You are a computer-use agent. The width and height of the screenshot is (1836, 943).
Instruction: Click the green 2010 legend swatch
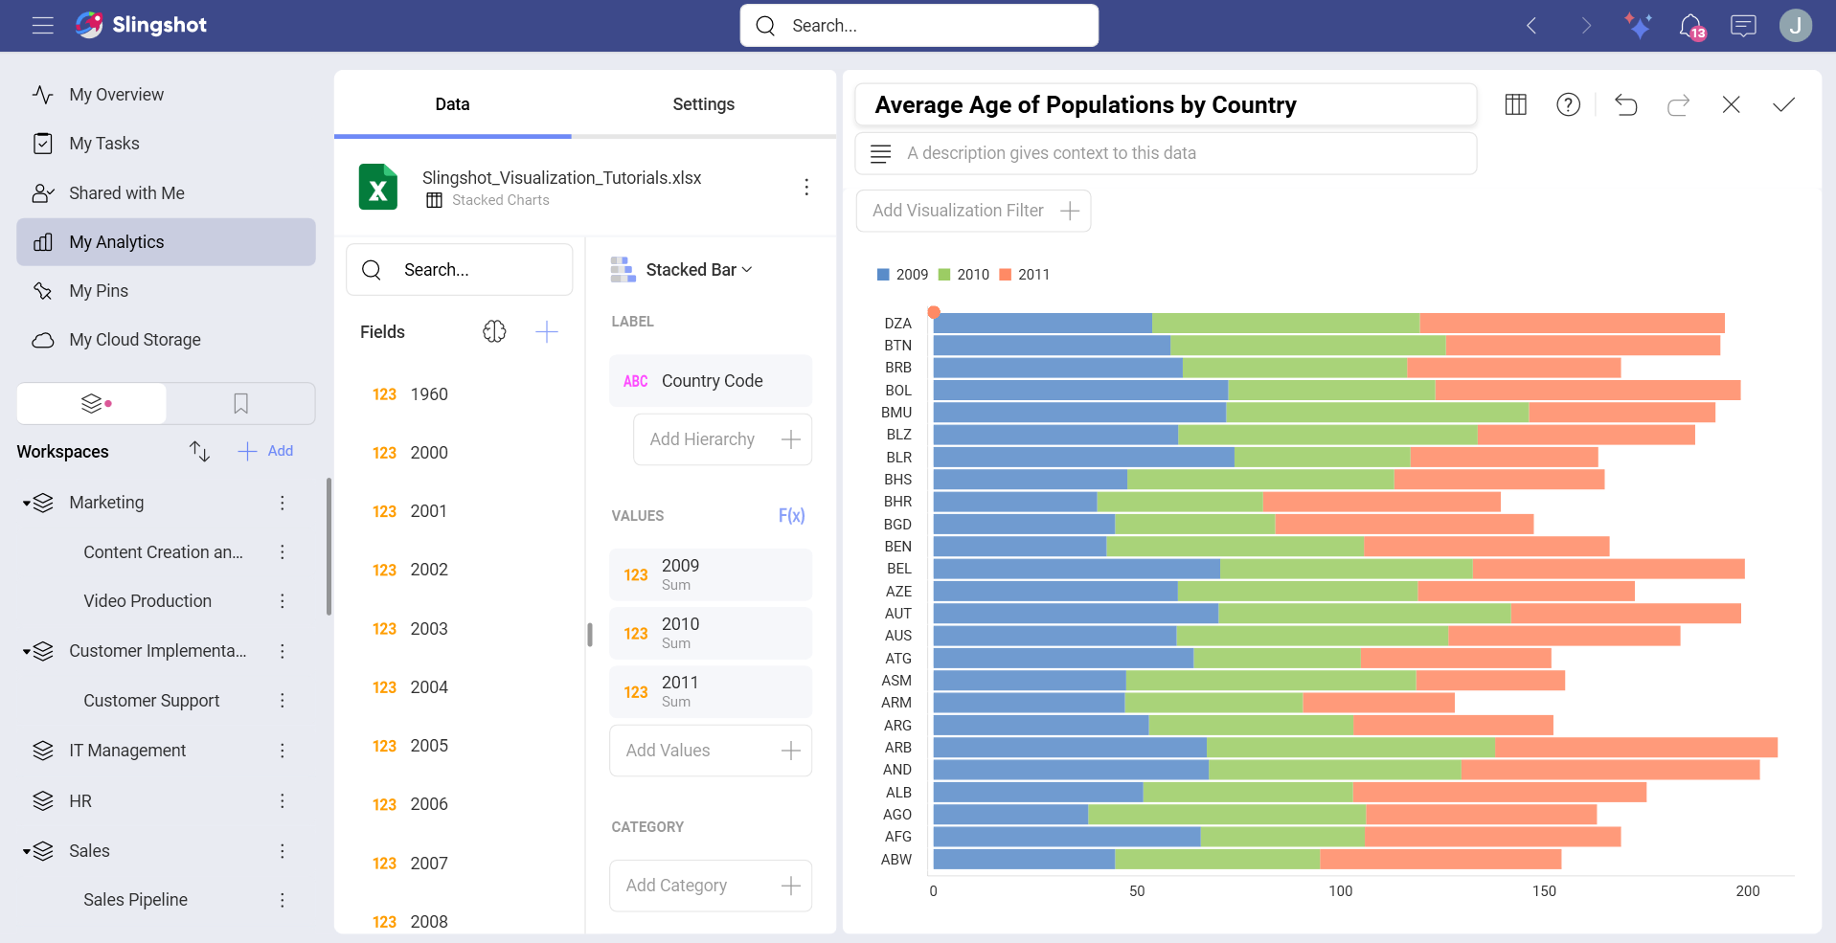point(944,275)
